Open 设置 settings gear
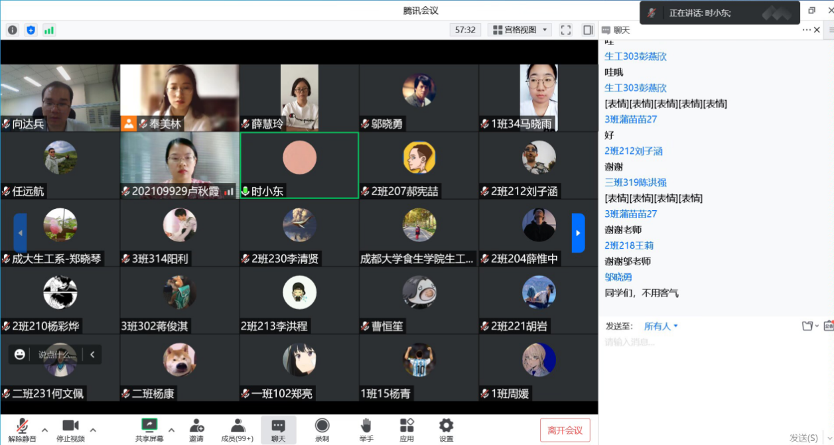 (446, 429)
